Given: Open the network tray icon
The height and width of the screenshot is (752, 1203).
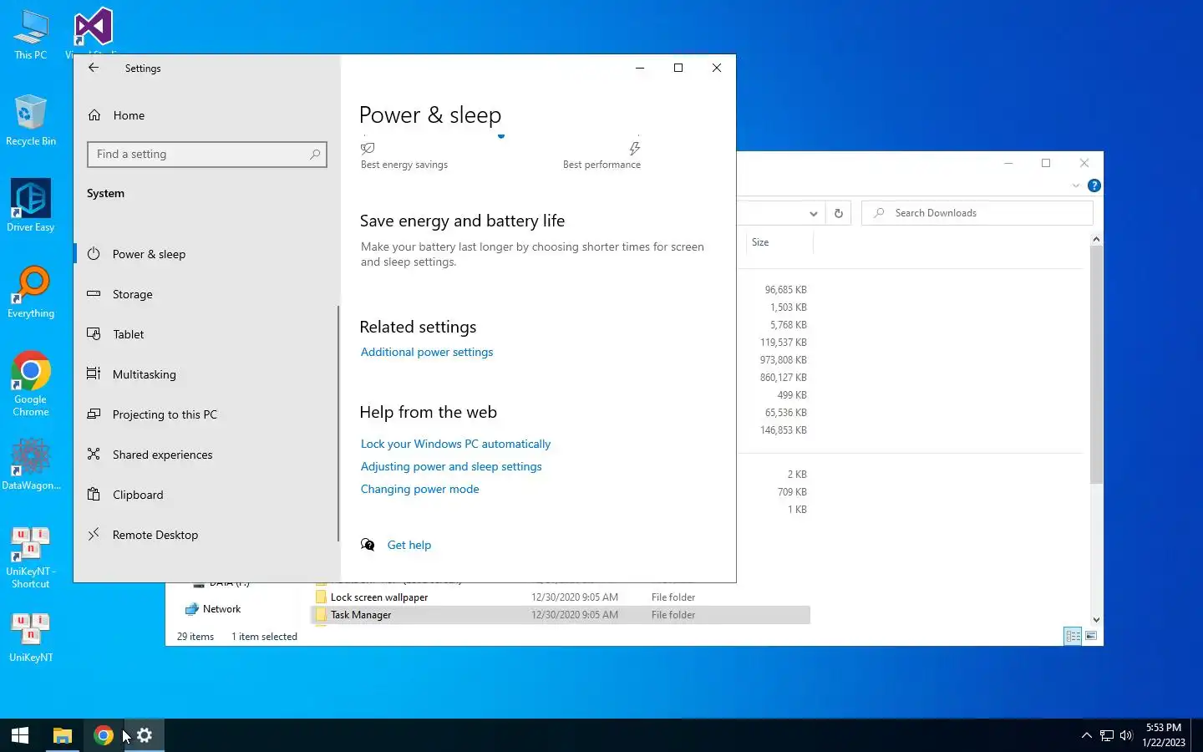Looking at the screenshot, I should click(x=1107, y=735).
